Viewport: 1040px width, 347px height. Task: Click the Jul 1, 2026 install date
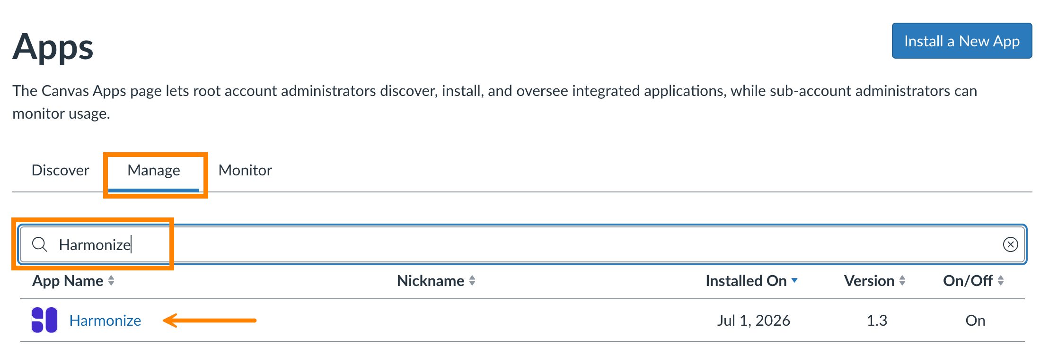[753, 321]
